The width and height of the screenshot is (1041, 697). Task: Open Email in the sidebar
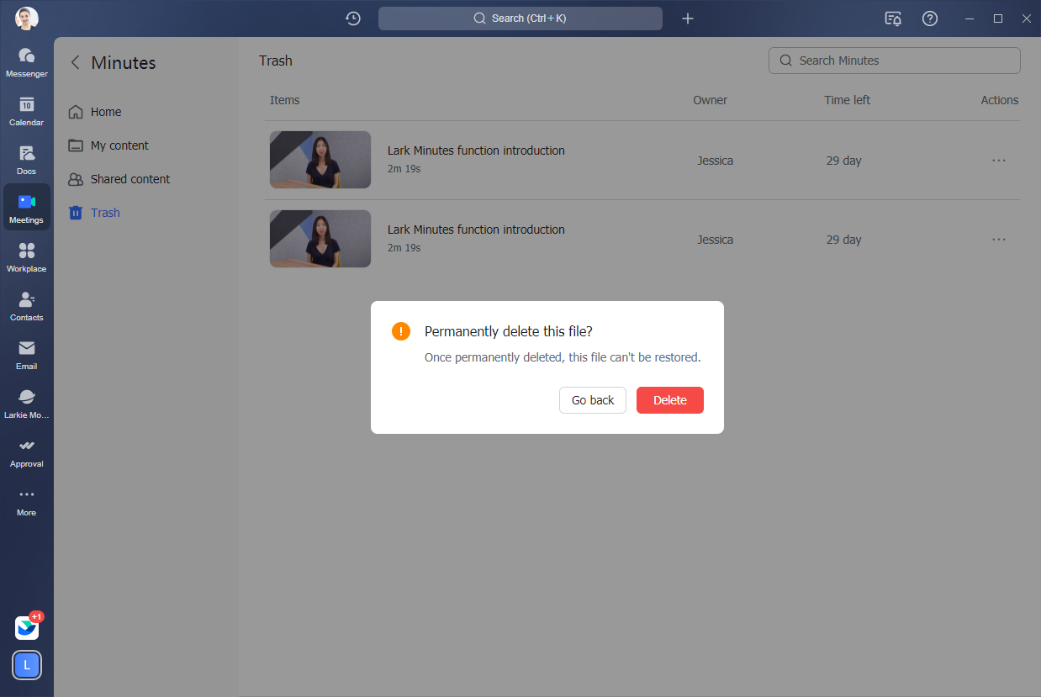click(26, 354)
